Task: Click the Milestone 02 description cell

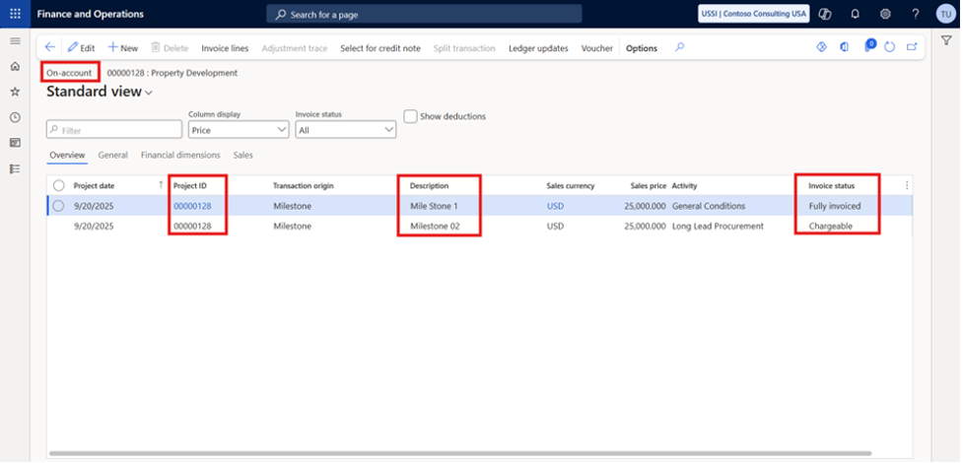Action: click(x=435, y=226)
